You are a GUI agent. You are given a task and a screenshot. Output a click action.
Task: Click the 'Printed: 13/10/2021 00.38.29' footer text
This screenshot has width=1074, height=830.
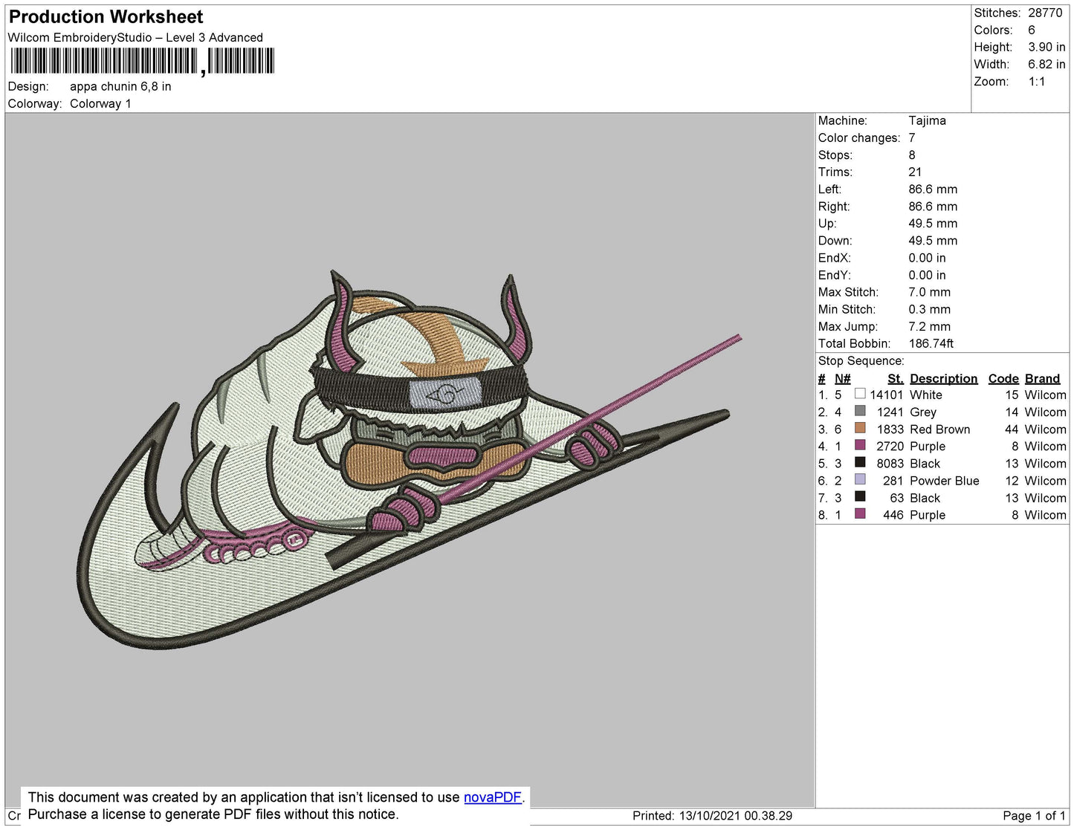[x=712, y=815]
